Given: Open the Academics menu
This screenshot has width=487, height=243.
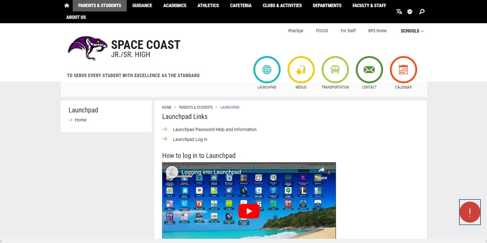Looking at the screenshot, I should [175, 6].
